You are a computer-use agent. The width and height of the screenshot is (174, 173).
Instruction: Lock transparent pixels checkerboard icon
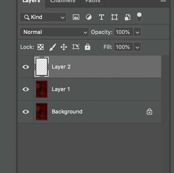[41, 47]
